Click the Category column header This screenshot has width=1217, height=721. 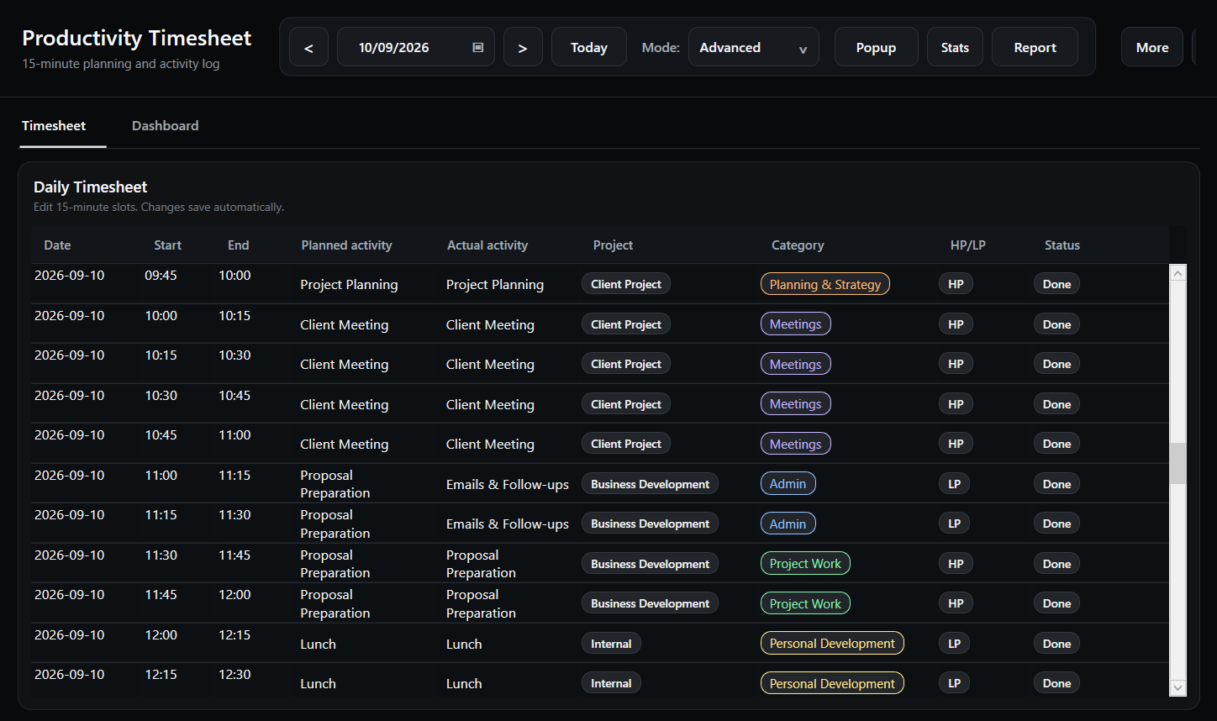(798, 245)
